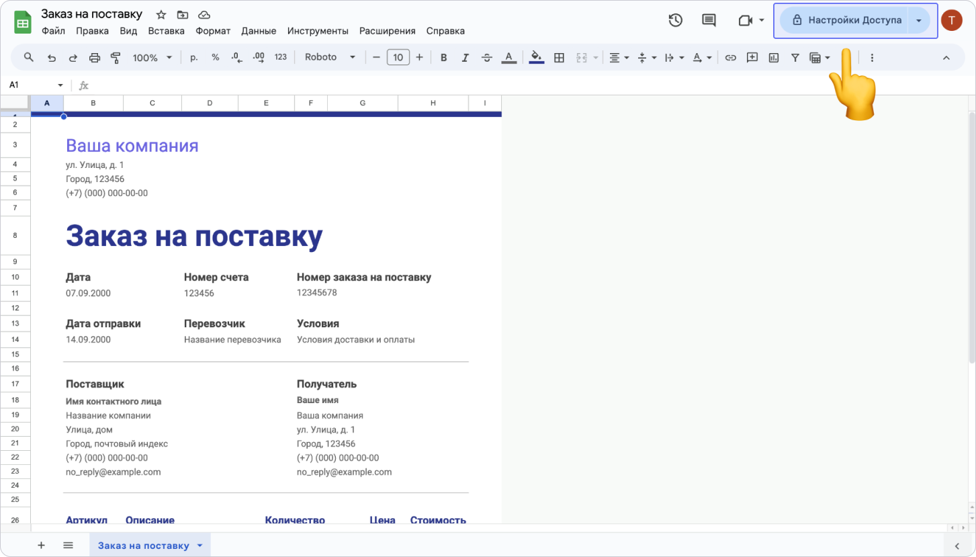This screenshot has width=976, height=557.
Task: Toggle bold formatting
Action: (x=443, y=58)
